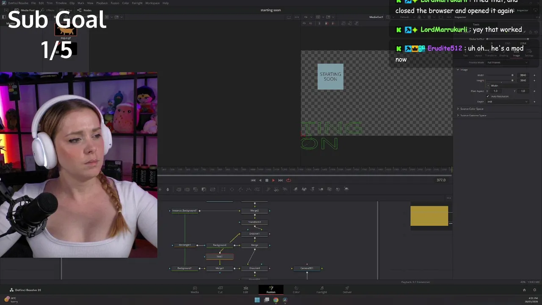
Task: Add a Merge 3D node
Action: (321, 189)
